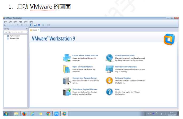Screen dimensions: 183x119
Task: Click 'Open virtual machines on a remote server.' text
Action: coord(85,82)
